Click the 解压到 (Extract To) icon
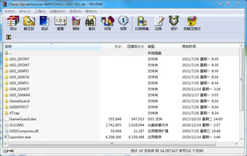247x156 pixels. 29,23
